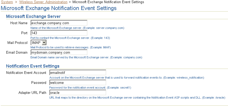
Task: Click the 'Mail Protocol' label
Action: point(17,43)
